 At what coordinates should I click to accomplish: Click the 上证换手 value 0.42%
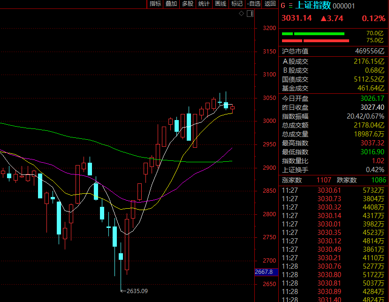375,170
